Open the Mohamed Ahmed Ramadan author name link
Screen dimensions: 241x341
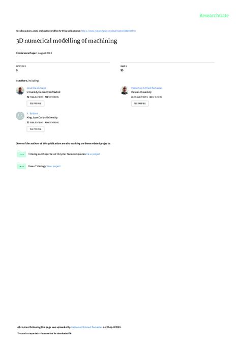tap(146, 88)
